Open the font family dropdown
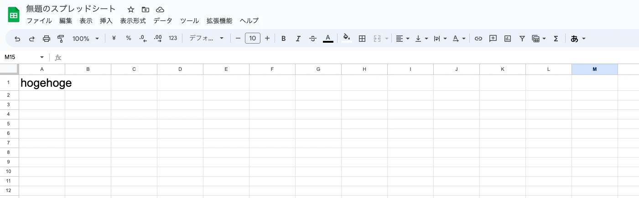Image resolution: width=639 pixels, height=198 pixels. pyautogui.click(x=206, y=38)
